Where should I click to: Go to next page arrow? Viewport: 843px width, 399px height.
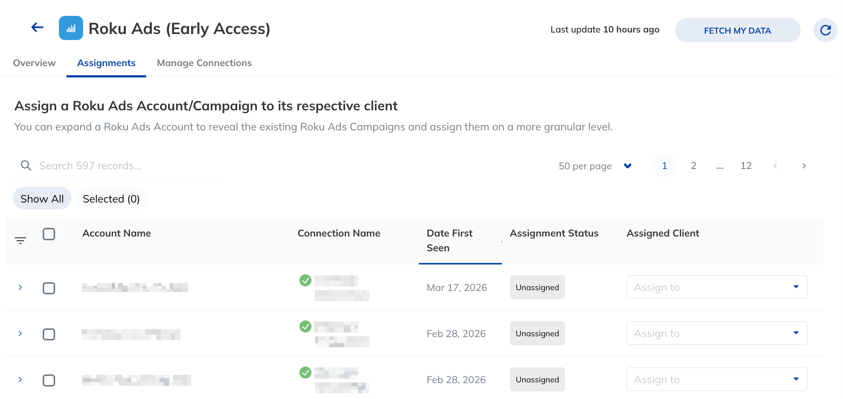click(804, 166)
